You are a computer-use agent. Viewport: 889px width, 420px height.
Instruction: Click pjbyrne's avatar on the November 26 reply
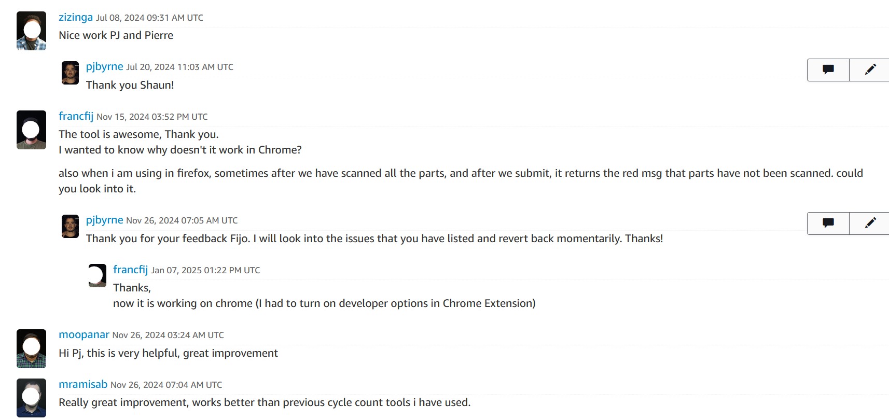70,226
